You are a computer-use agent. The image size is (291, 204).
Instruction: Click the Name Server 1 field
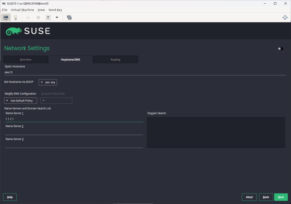(x=74, y=119)
